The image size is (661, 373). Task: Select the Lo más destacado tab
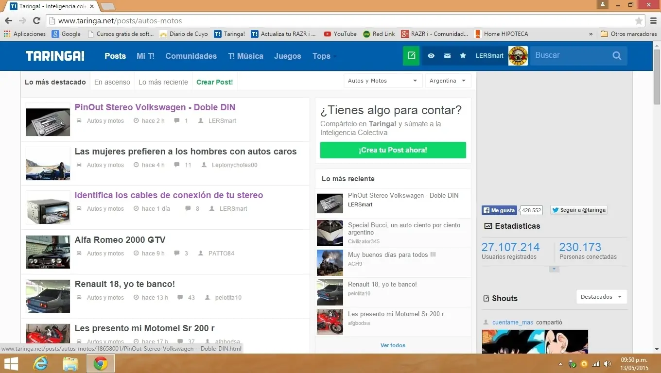[55, 82]
